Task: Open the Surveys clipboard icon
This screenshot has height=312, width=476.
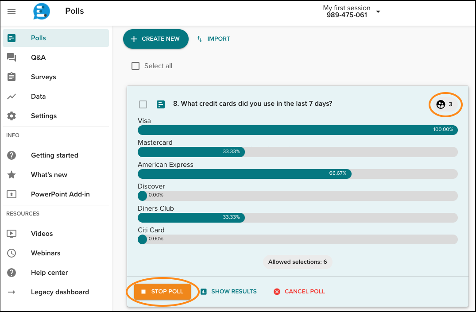Action: pos(11,77)
